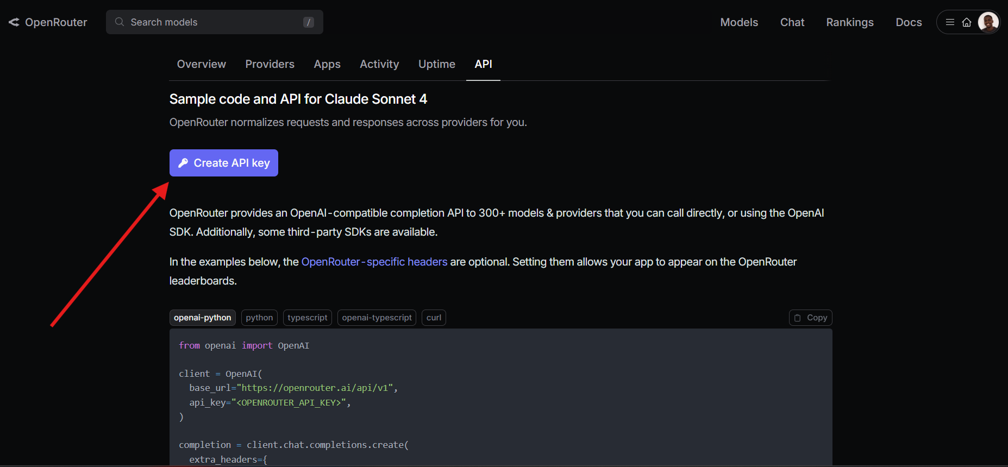Switch to the Overview tab
1008x467 pixels.
[x=202, y=64]
